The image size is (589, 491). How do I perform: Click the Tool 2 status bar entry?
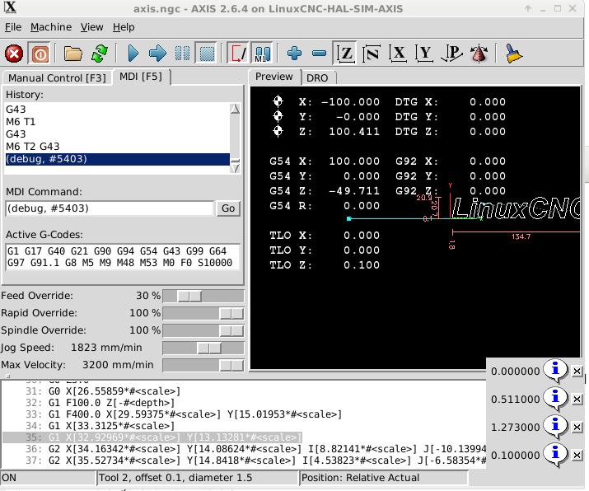pyautogui.click(x=198, y=478)
